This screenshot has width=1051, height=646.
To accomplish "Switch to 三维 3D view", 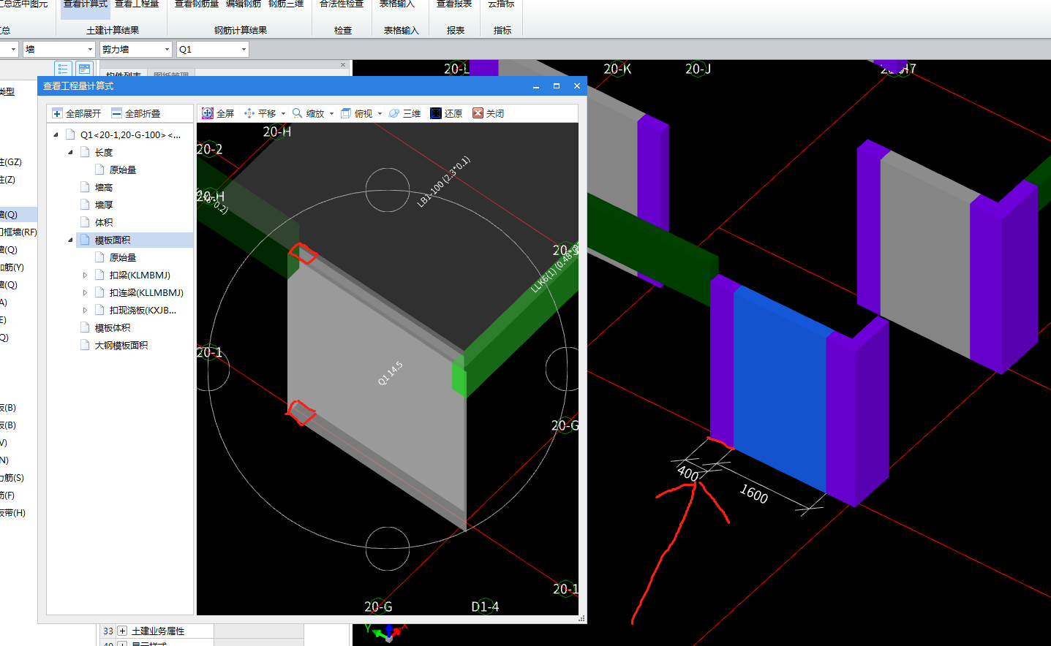I will (x=405, y=113).
